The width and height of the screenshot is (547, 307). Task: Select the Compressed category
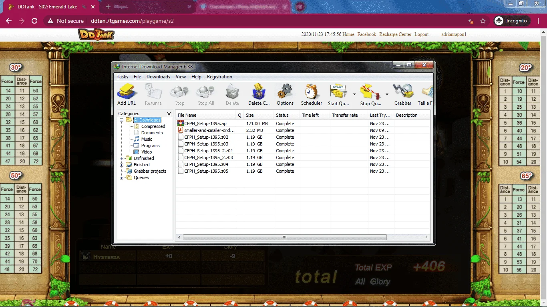tap(153, 126)
